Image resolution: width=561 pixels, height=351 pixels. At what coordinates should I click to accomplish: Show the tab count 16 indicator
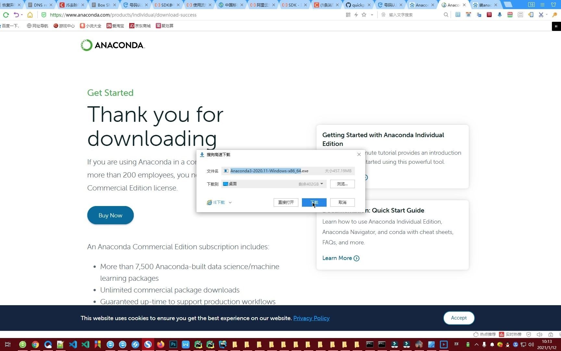[531, 5]
